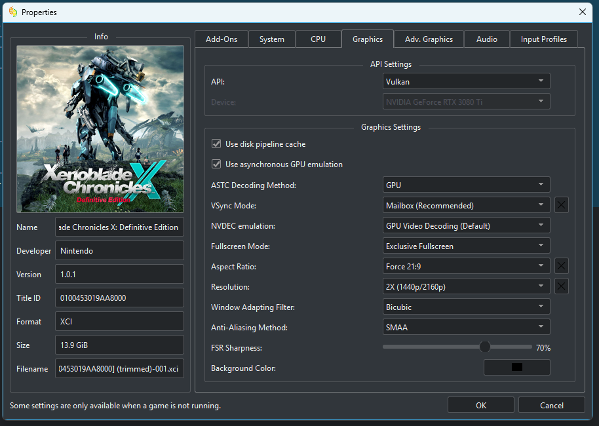Reset the Resolution setting with X icon
This screenshot has width=599, height=426.
tap(561, 286)
